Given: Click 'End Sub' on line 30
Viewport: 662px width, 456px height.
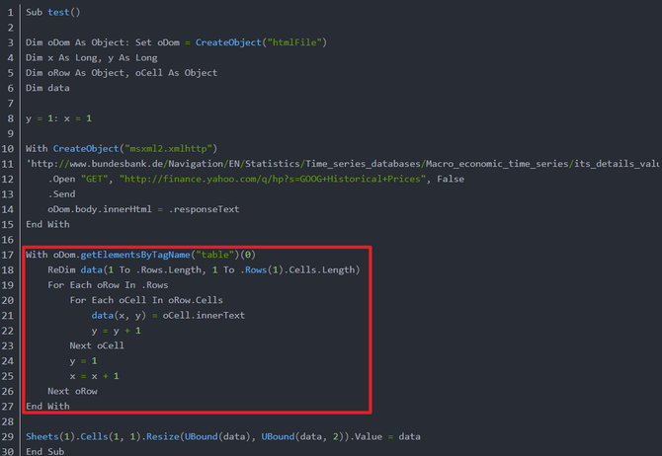Looking at the screenshot, I should coord(45,451).
